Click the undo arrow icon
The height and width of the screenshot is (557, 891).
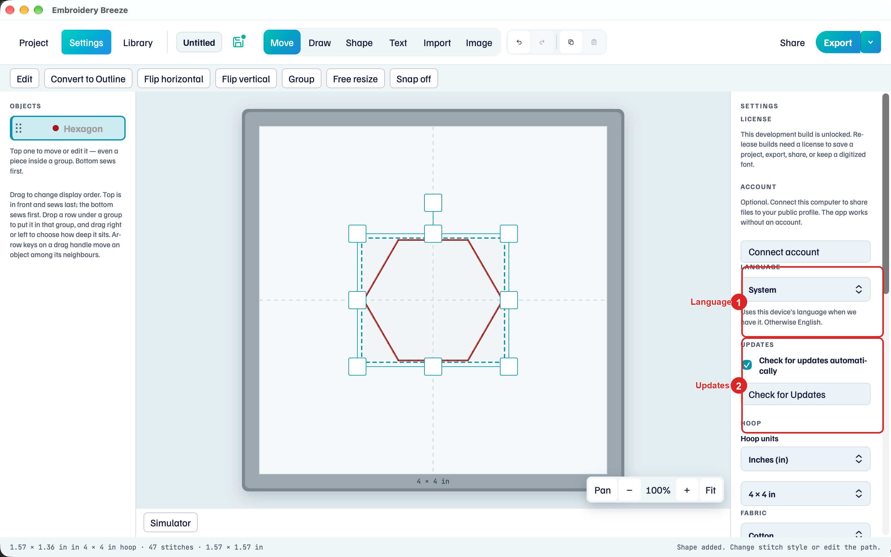point(519,42)
